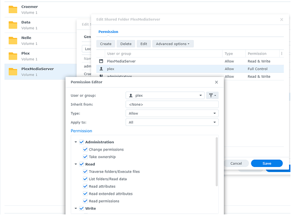Click Read & Write in administrators row
The width and height of the screenshot is (292, 216).
coord(259,77)
